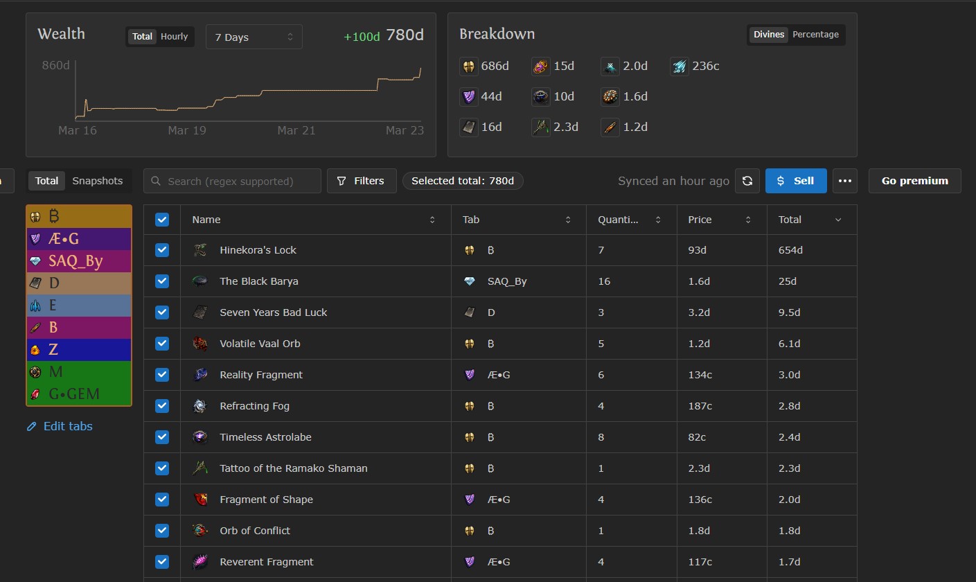This screenshot has width=976, height=582.
Task: Click the 15d breakdown category icon
Action: [541, 67]
